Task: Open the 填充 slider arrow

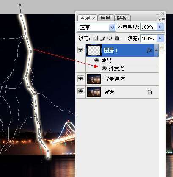Action: tap(160, 38)
